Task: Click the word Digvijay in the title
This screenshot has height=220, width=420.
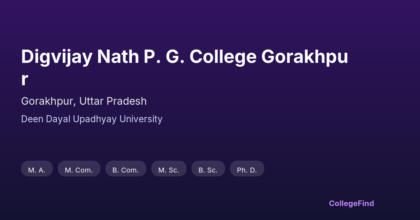Action: click(x=56, y=57)
